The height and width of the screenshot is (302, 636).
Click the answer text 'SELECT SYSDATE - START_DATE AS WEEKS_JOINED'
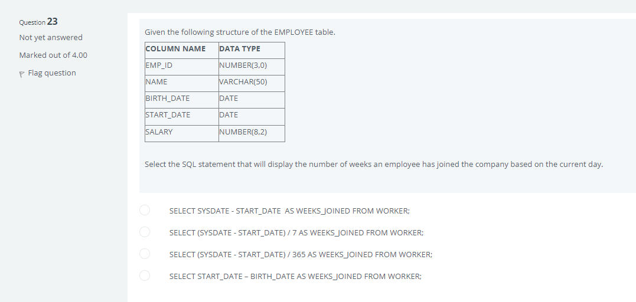click(x=289, y=211)
